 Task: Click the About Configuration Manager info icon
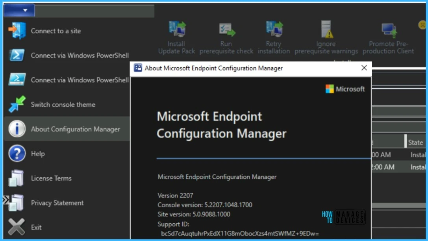(17, 128)
